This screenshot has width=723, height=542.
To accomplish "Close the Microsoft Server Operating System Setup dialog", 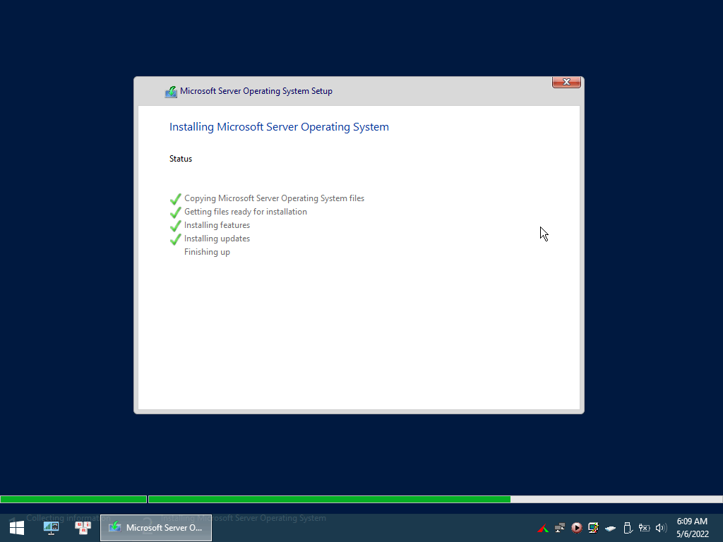I will click(x=566, y=82).
